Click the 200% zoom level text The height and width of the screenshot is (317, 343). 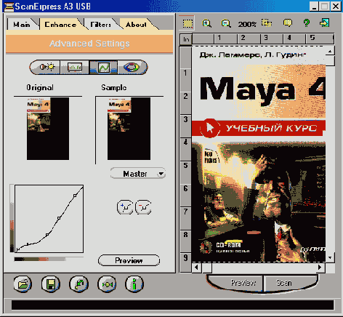pos(247,24)
